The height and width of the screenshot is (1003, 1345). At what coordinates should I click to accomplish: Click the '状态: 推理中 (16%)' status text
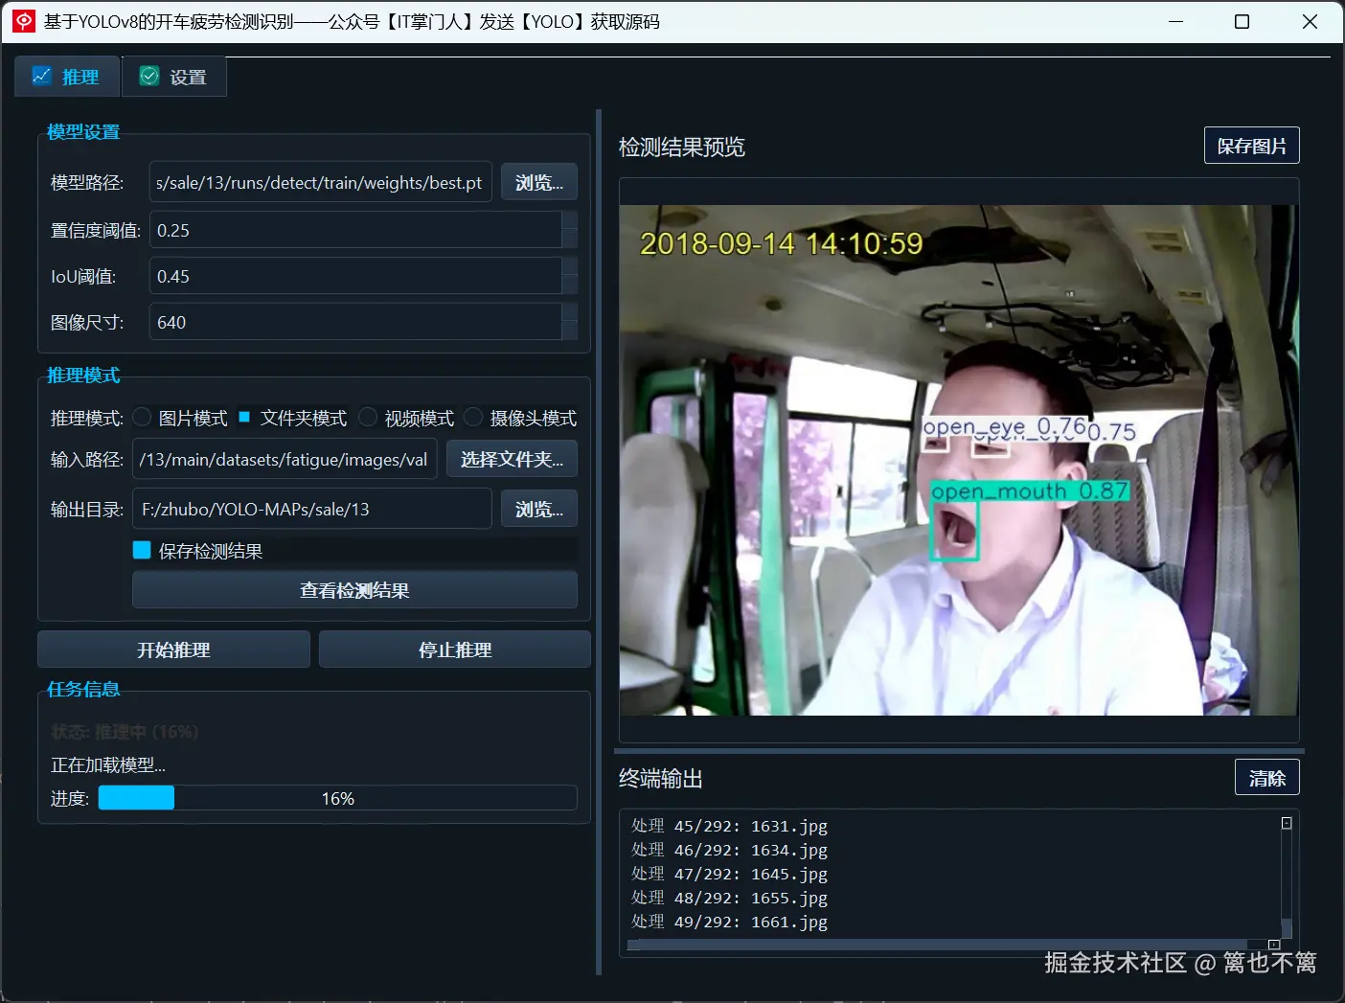pos(125,732)
